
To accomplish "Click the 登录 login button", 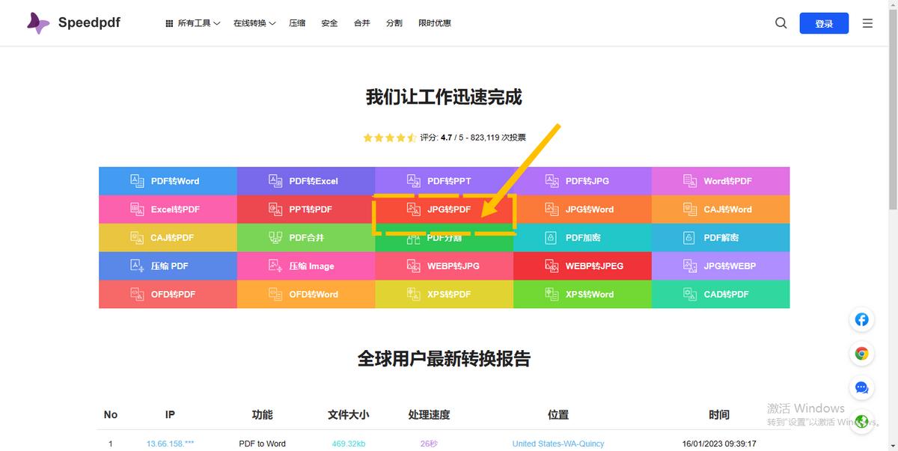I will click(x=824, y=23).
